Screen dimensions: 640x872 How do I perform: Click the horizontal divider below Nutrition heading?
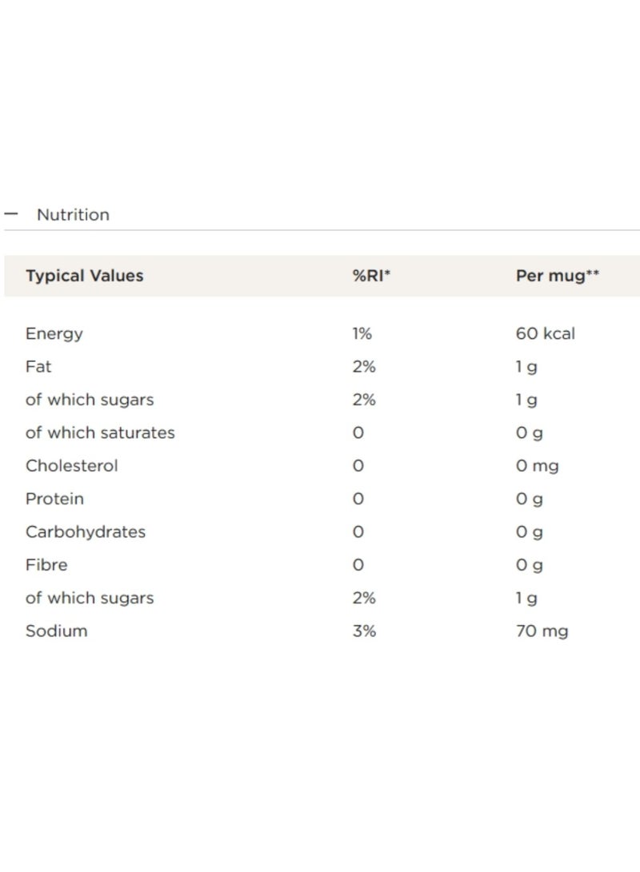(320, 230)
